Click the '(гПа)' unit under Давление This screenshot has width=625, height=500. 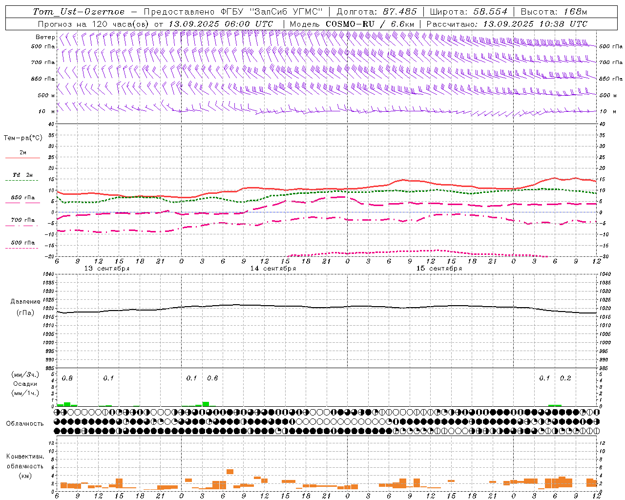point(25,313)
